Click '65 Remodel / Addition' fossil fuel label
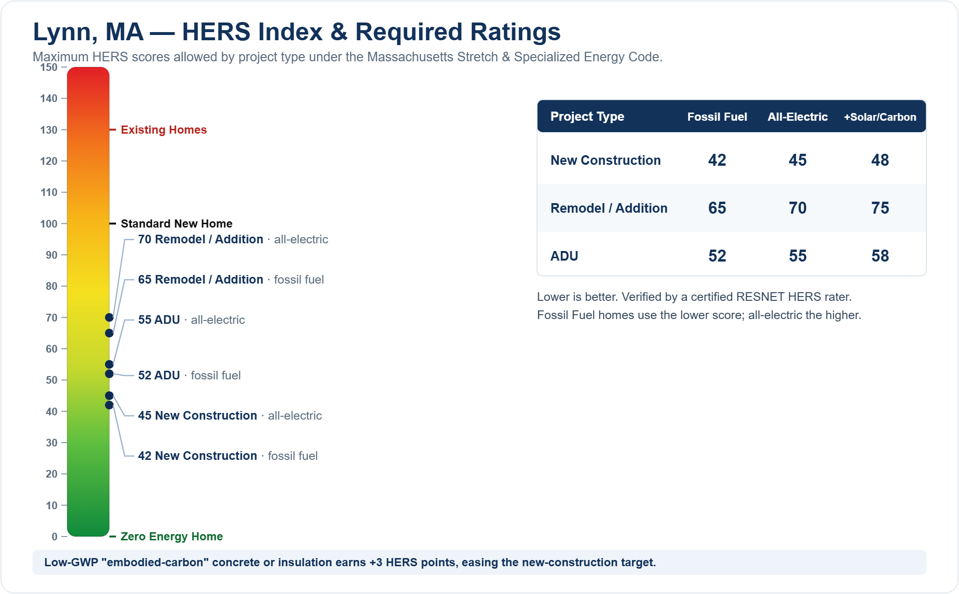 [x=231, y=280]
